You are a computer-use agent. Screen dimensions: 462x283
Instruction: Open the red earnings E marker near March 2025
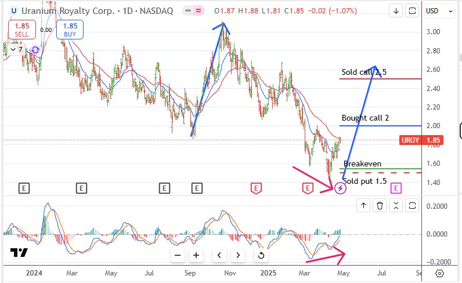point(308,188)
